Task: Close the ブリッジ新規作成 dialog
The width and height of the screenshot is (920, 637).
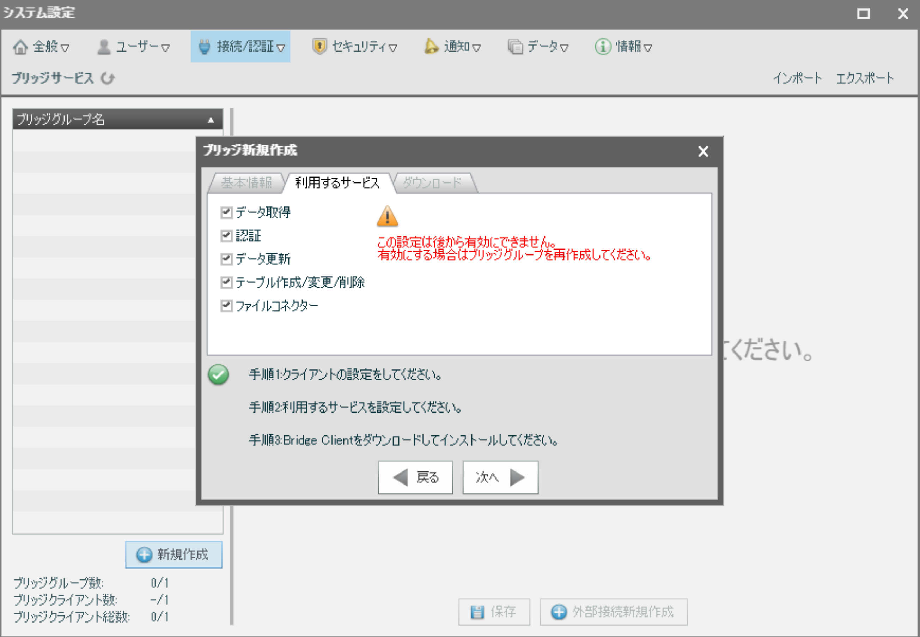Action: pyautogui.click(x=703, y=151)
